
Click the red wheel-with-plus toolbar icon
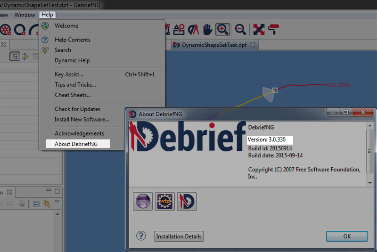(5, 30)
